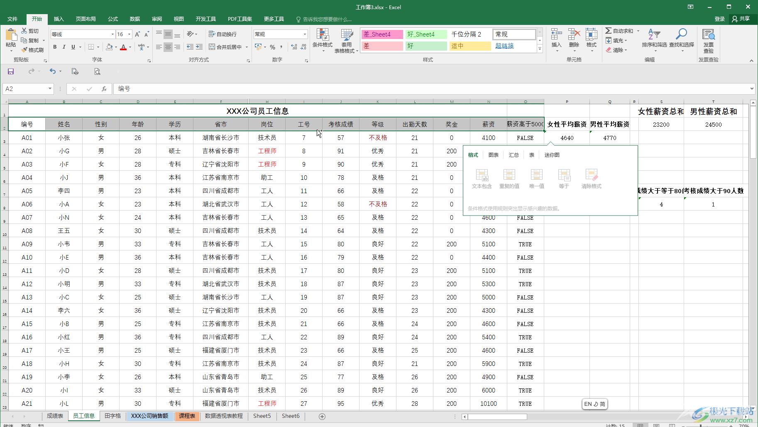Apply the fill color bucket icon

point(109,47)
